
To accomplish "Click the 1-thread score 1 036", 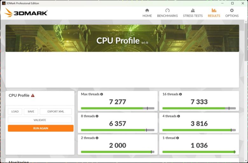I will pyautogui.click(x=199, y=146).
